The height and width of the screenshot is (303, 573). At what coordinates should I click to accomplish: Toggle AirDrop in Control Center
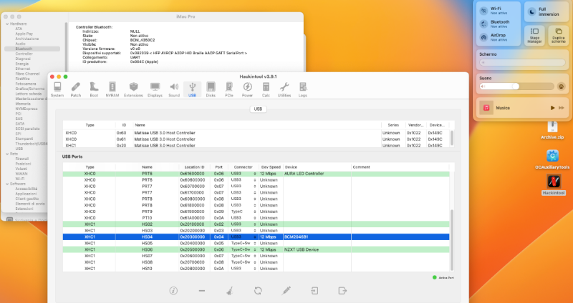coord(485,36)
